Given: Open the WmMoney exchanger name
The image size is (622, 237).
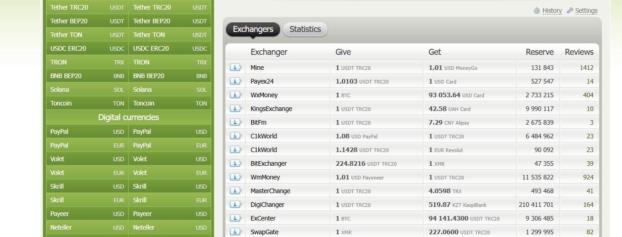Looking at the screenshot, I should (x=265, y=177).
